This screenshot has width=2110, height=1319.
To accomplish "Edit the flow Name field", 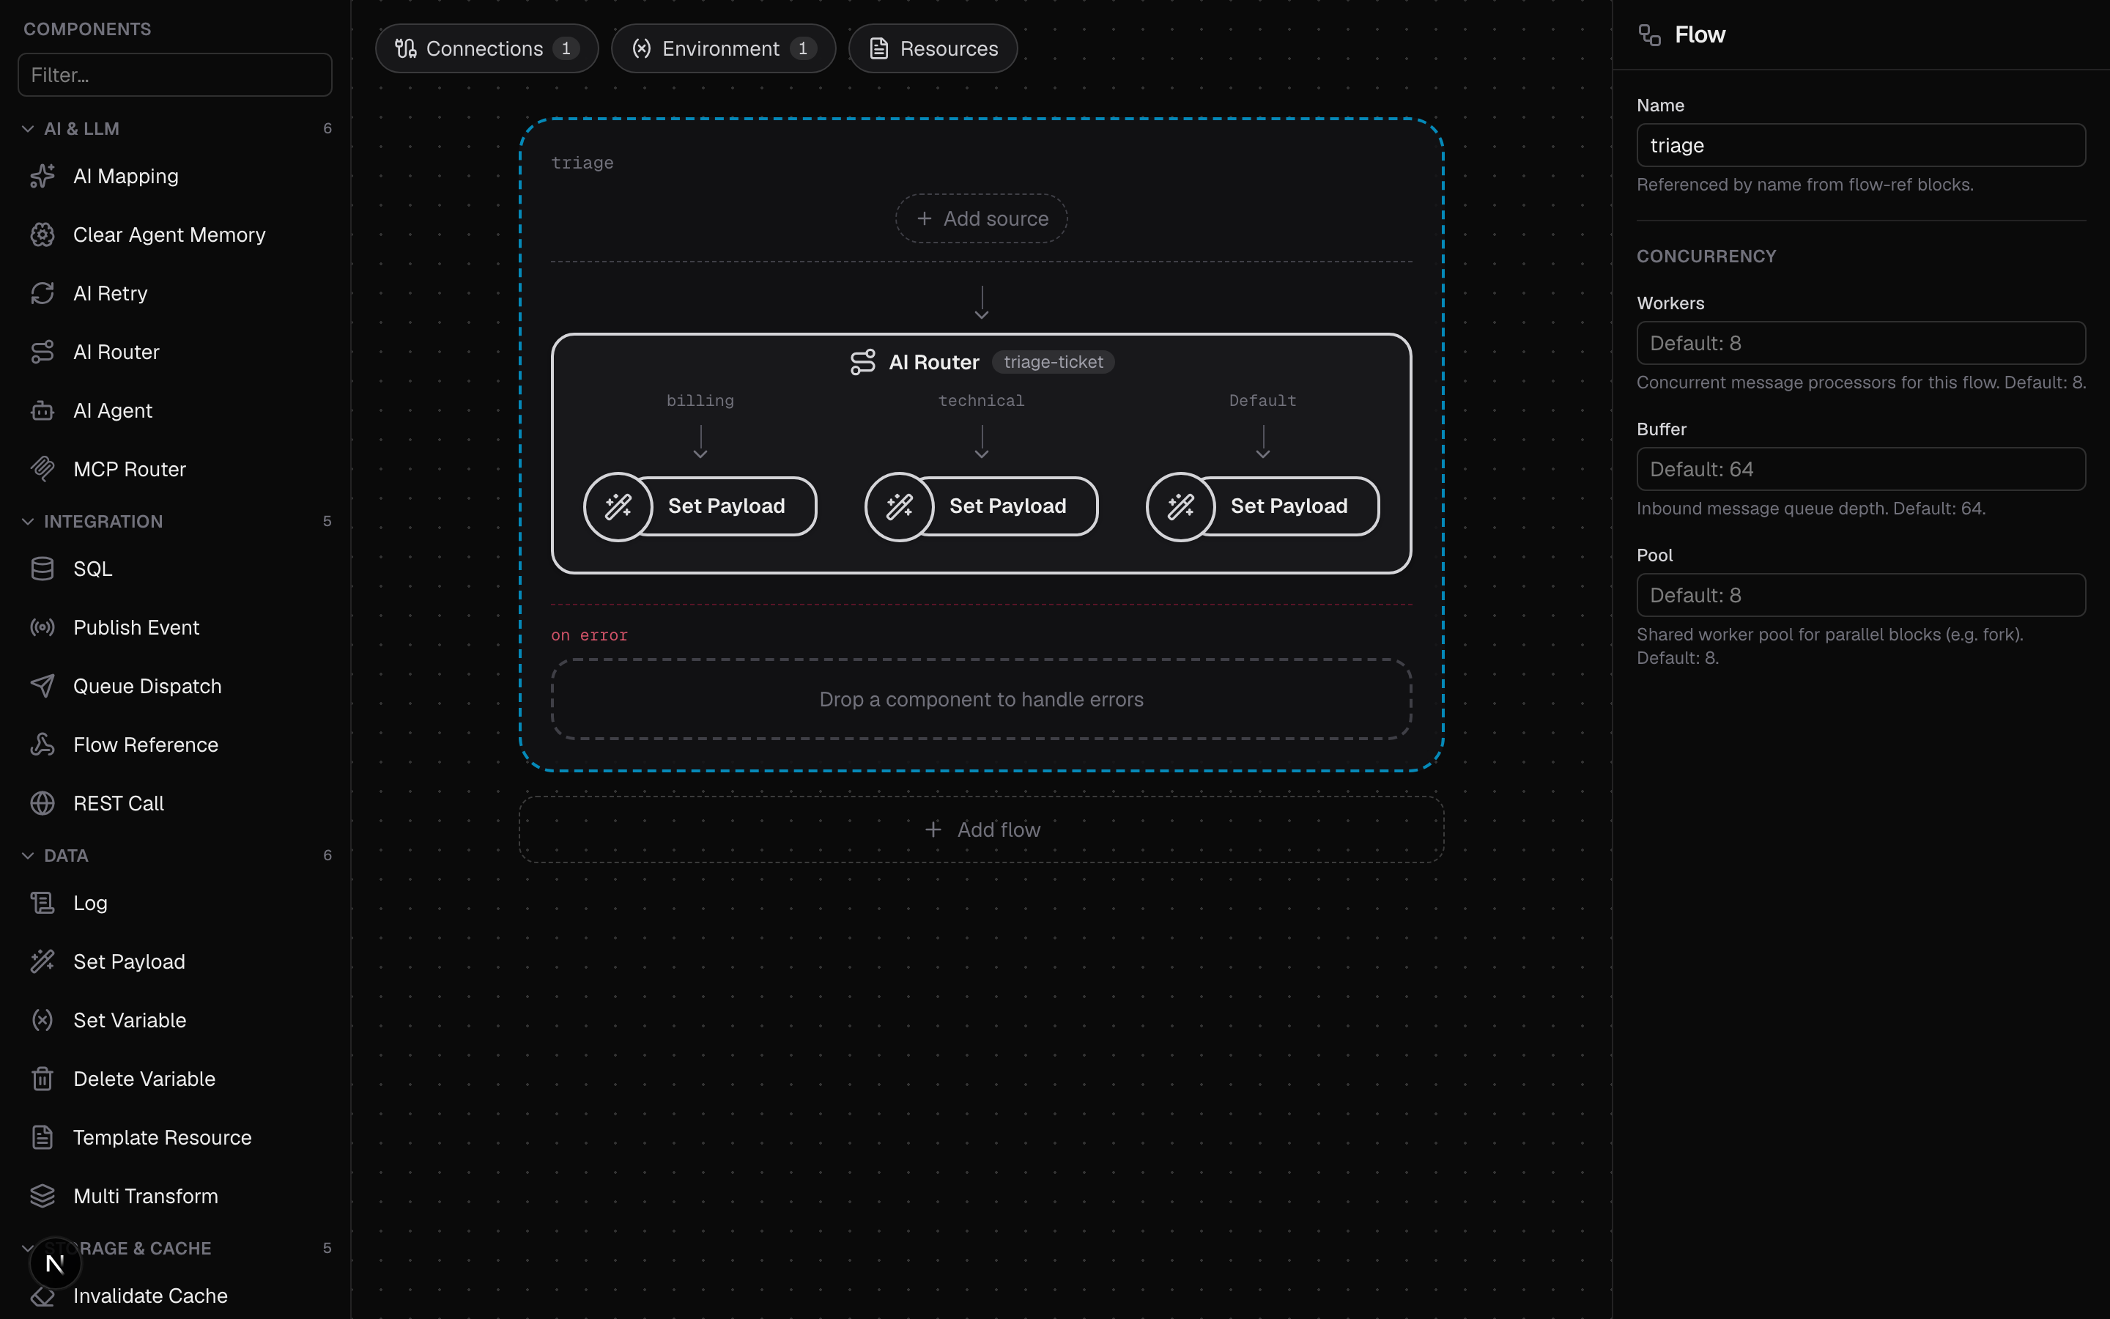I will (1861, 145).
